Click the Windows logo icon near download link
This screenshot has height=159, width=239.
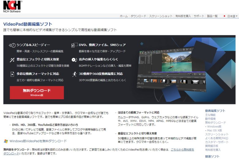[6, 141]
